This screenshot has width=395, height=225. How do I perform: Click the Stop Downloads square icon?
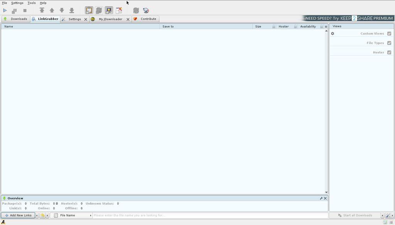point(25,10)
